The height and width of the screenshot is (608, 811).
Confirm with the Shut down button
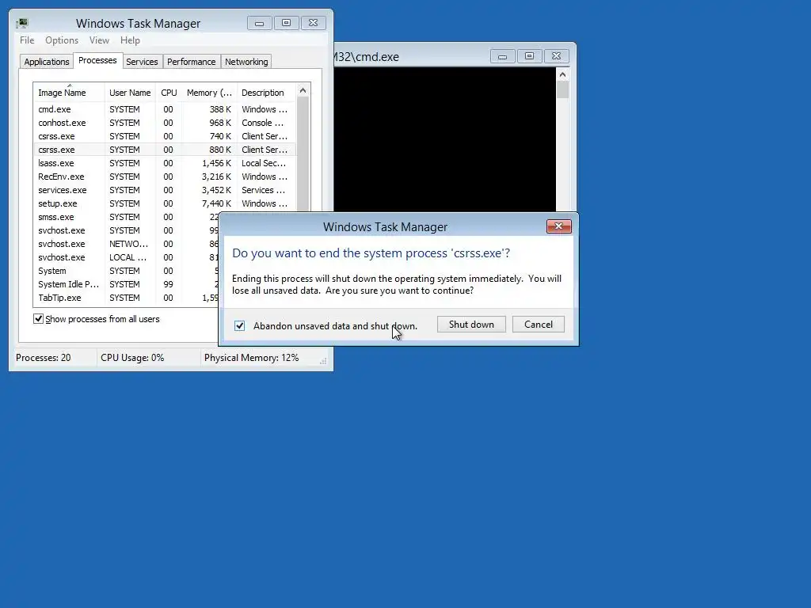click(x=471, y=324)
